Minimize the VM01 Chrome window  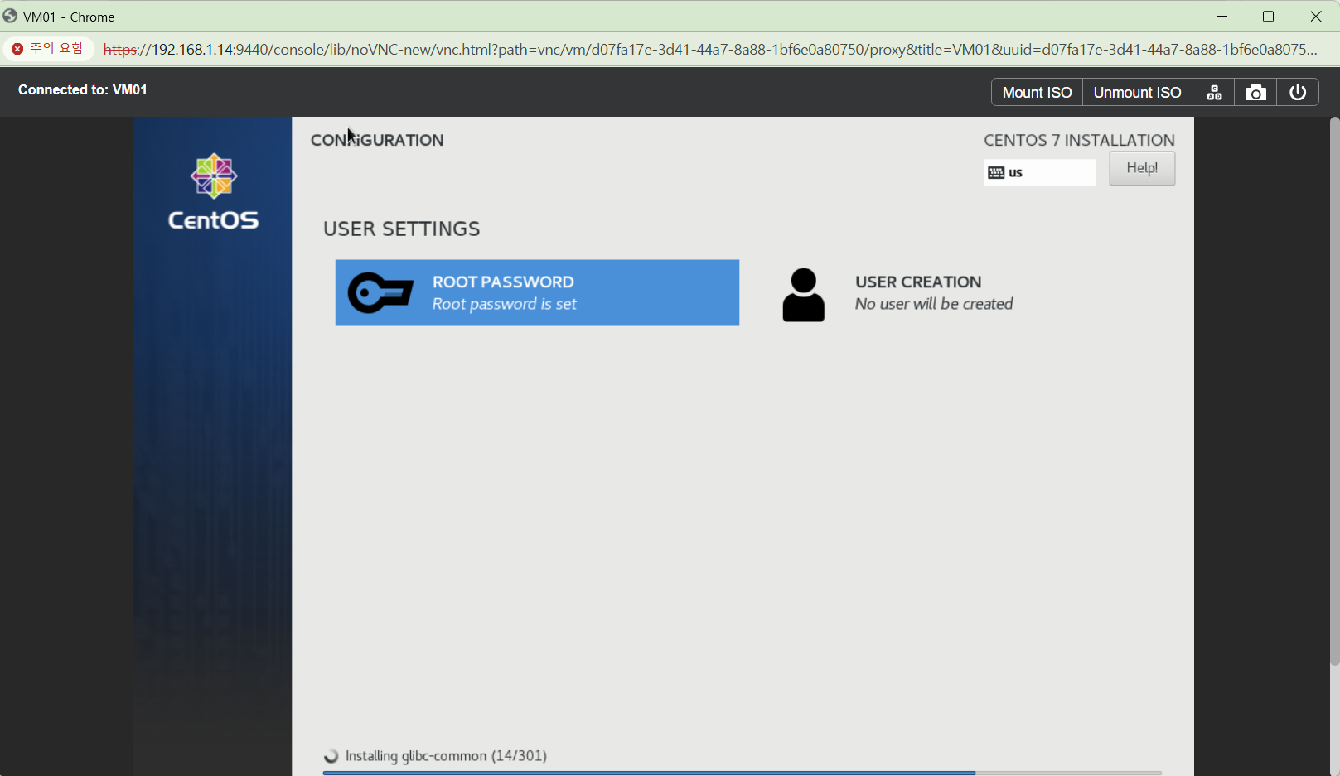click(x=1221, y=17)
